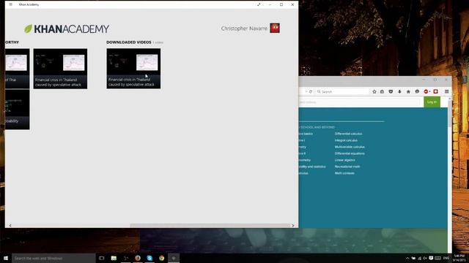Open the red Adblock extension icon

(x=426, y=91)
